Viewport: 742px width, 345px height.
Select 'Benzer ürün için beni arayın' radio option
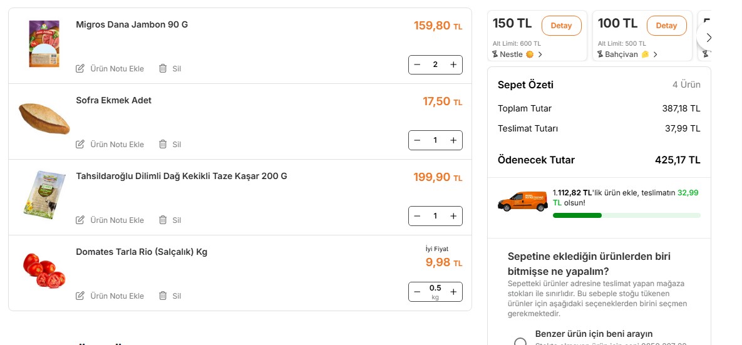(x=520, y=342)
